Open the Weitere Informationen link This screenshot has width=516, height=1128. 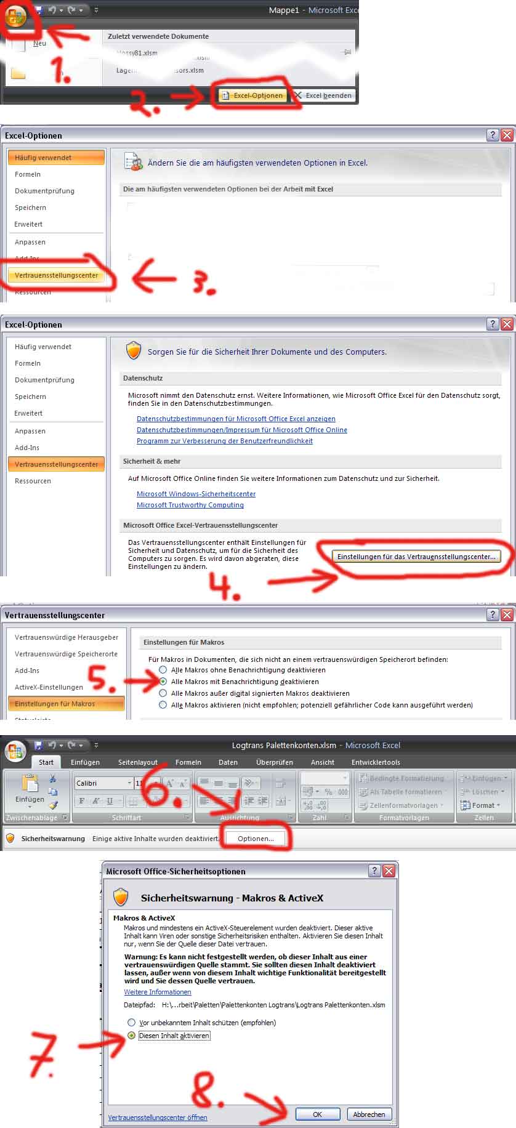[158, 992]
